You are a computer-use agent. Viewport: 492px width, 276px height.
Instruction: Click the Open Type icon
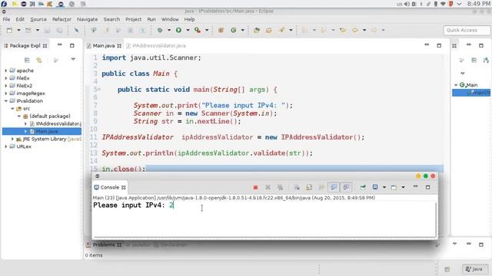coord(257,30)
